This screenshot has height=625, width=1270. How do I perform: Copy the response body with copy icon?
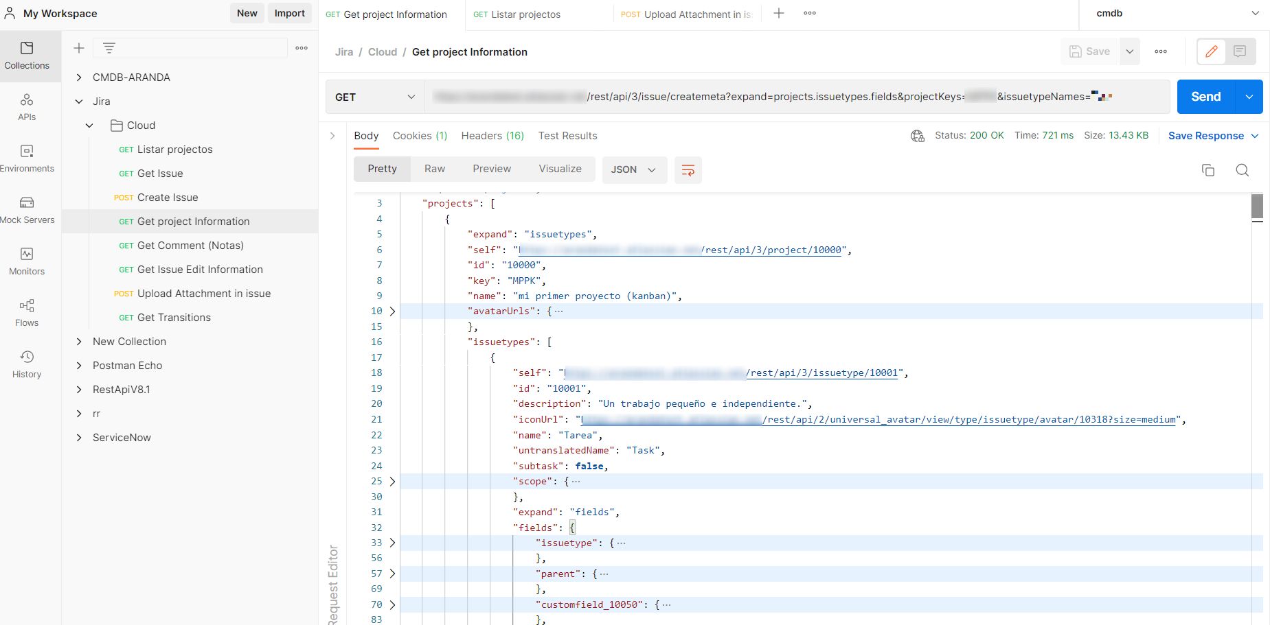[x=1208, y=170]
